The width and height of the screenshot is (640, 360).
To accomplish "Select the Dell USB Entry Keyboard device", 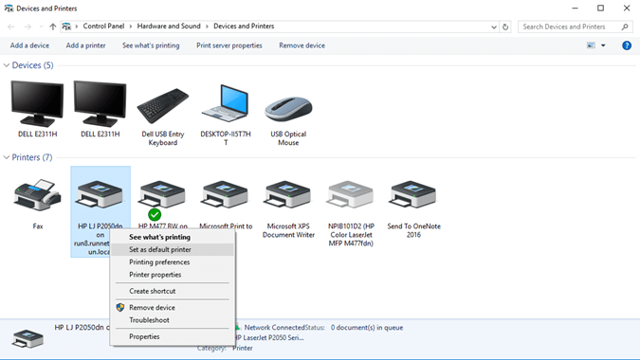I will (x=163, y=106).
